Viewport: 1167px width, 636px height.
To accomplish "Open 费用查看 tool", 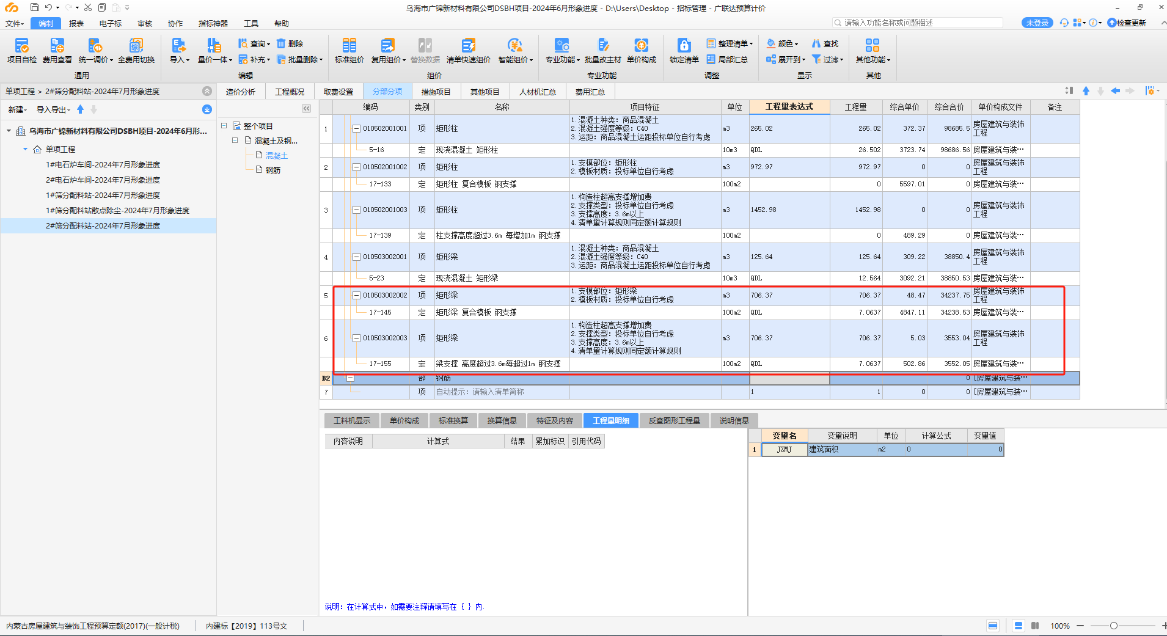I will click(x=57, y=50).
